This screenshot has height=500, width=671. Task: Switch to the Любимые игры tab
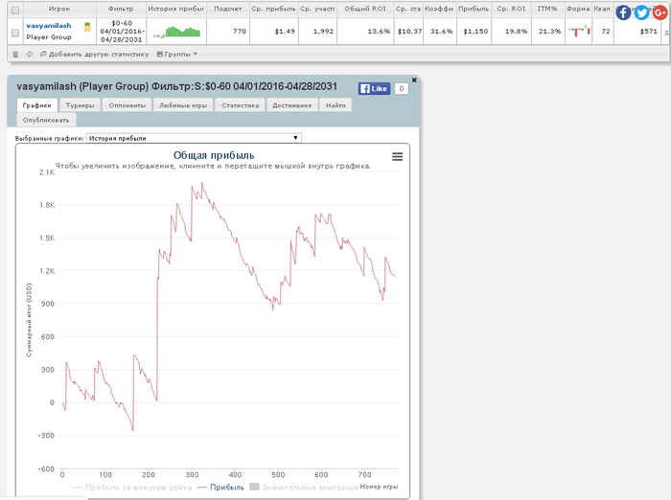[x=183, y=105]
